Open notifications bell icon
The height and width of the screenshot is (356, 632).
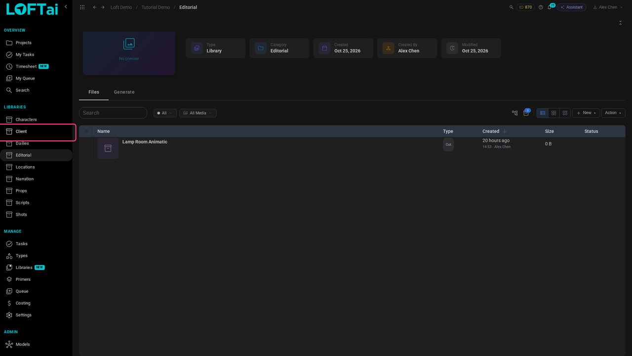(550, 7)
